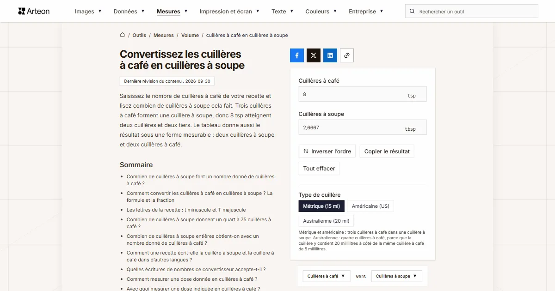Open the source unit Cuillères à café dropdown
The height and width of the screenshot is (291, 555).
click(x=327, y=276)
